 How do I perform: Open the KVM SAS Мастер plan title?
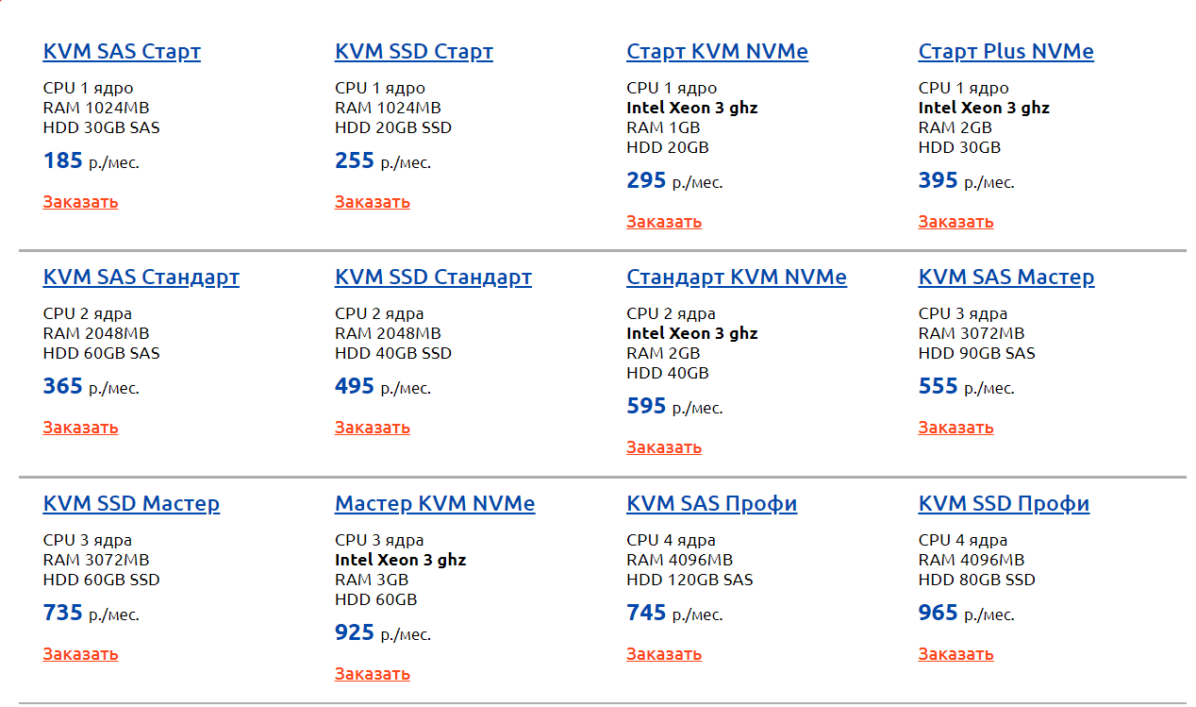tap(1006, 278)
